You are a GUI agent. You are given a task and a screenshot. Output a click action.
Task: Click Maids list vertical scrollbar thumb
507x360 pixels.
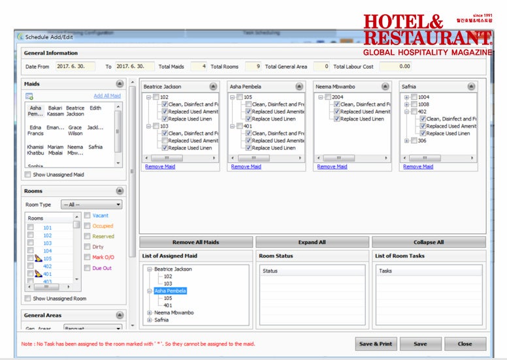coord(118,131)
